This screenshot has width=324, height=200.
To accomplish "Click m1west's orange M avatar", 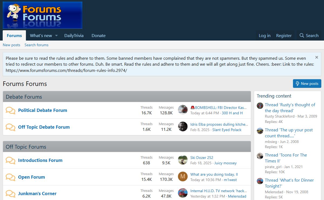I will pos(183,177).
